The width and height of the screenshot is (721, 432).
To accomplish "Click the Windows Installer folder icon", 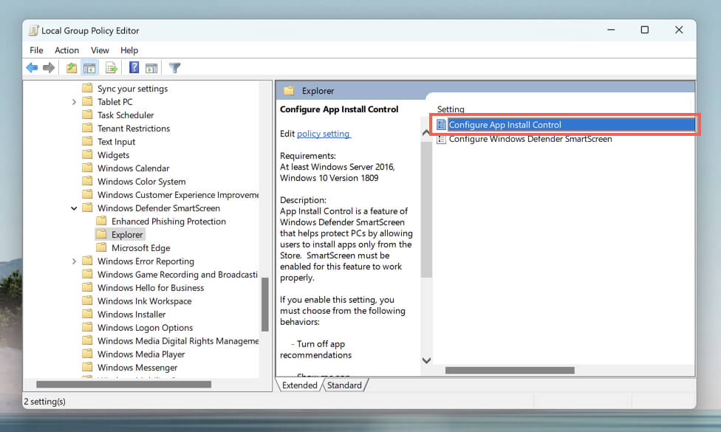I will click(x=87, y=314).
